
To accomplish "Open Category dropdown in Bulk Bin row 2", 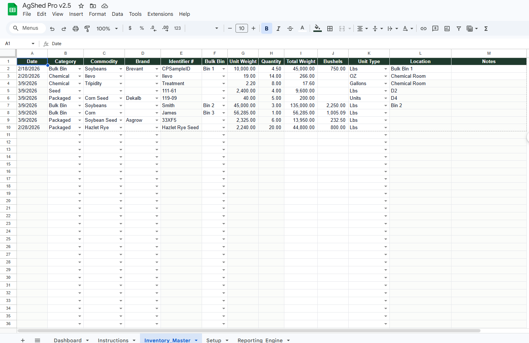I will pos(80,69).
